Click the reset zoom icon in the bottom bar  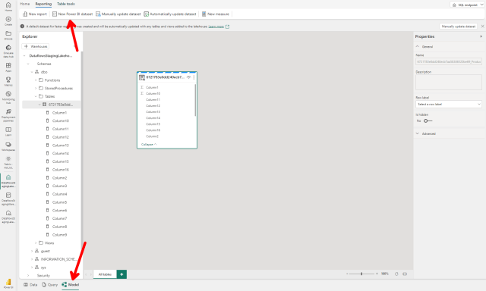tap(396, 274)
